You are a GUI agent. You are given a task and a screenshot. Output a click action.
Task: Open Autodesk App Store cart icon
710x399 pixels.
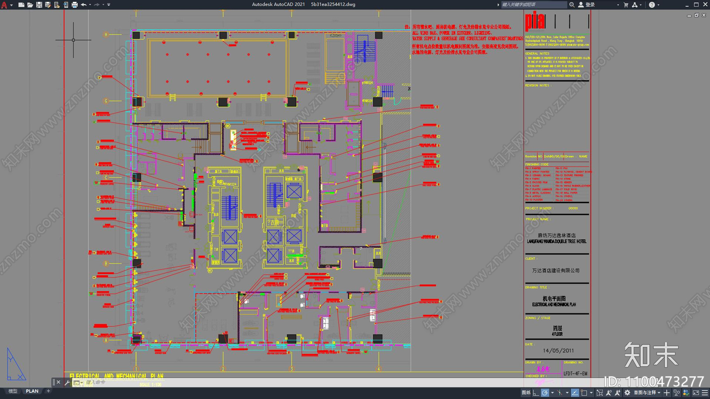pos(626,5)
